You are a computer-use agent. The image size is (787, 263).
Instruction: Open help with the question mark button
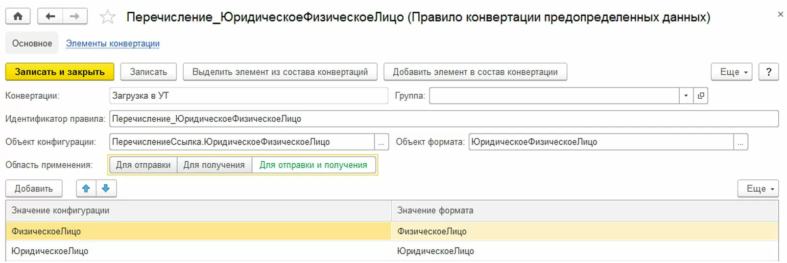click(x=768, y=72)
